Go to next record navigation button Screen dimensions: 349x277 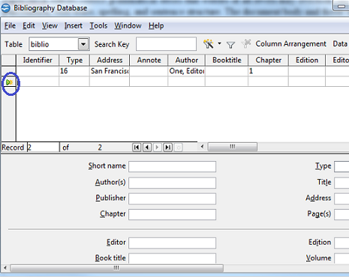(157, 147)
